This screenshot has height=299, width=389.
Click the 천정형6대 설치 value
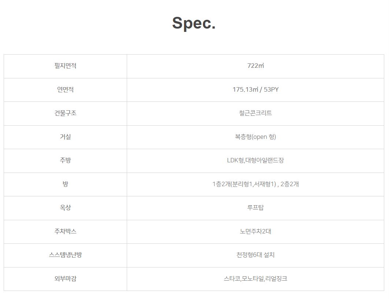coord(255,255)
